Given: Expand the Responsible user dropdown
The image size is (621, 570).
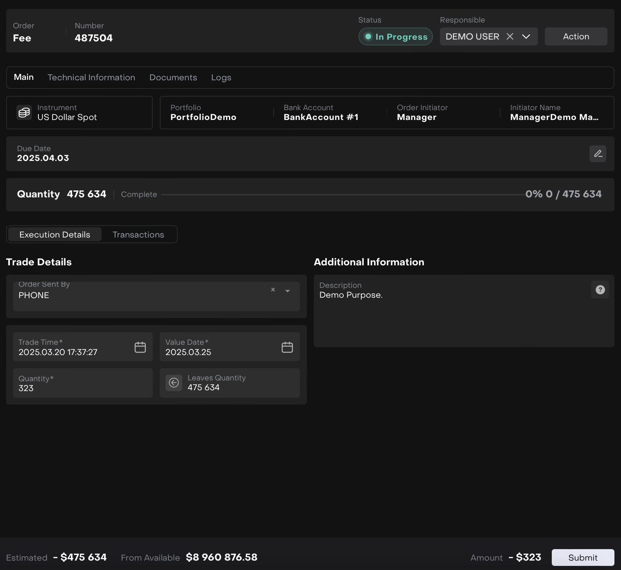Looking at the screenshot, I should tap(526, 36).
